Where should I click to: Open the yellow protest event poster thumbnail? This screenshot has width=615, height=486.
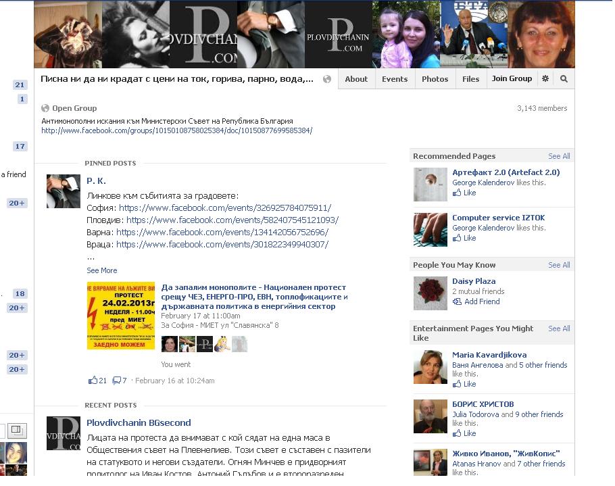pos(121,316)
